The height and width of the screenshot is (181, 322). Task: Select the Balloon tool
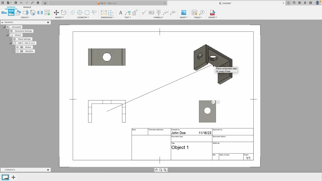tap(202, 13)
